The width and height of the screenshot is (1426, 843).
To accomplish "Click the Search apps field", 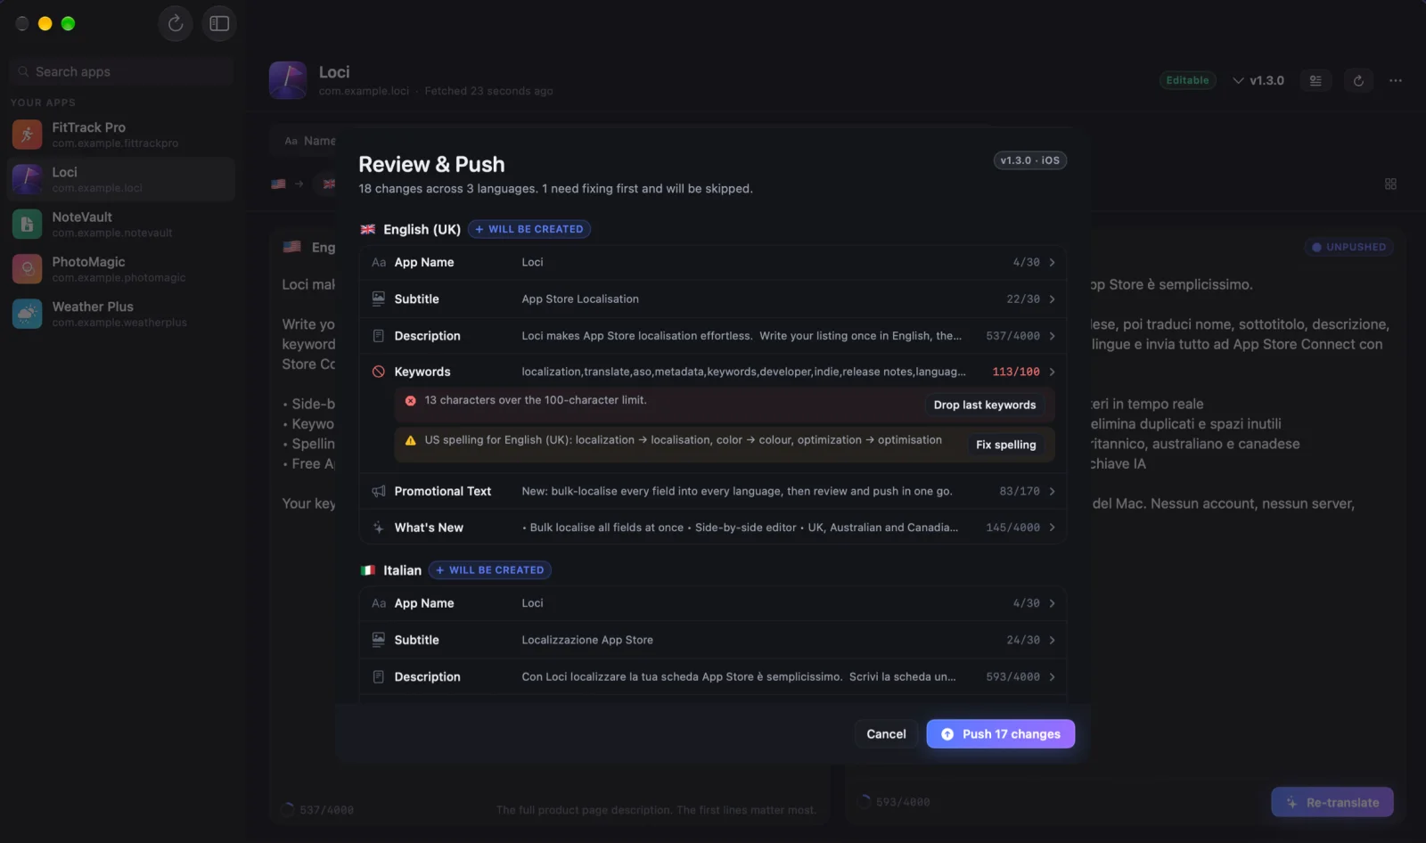I will click(x=121, y=71).
